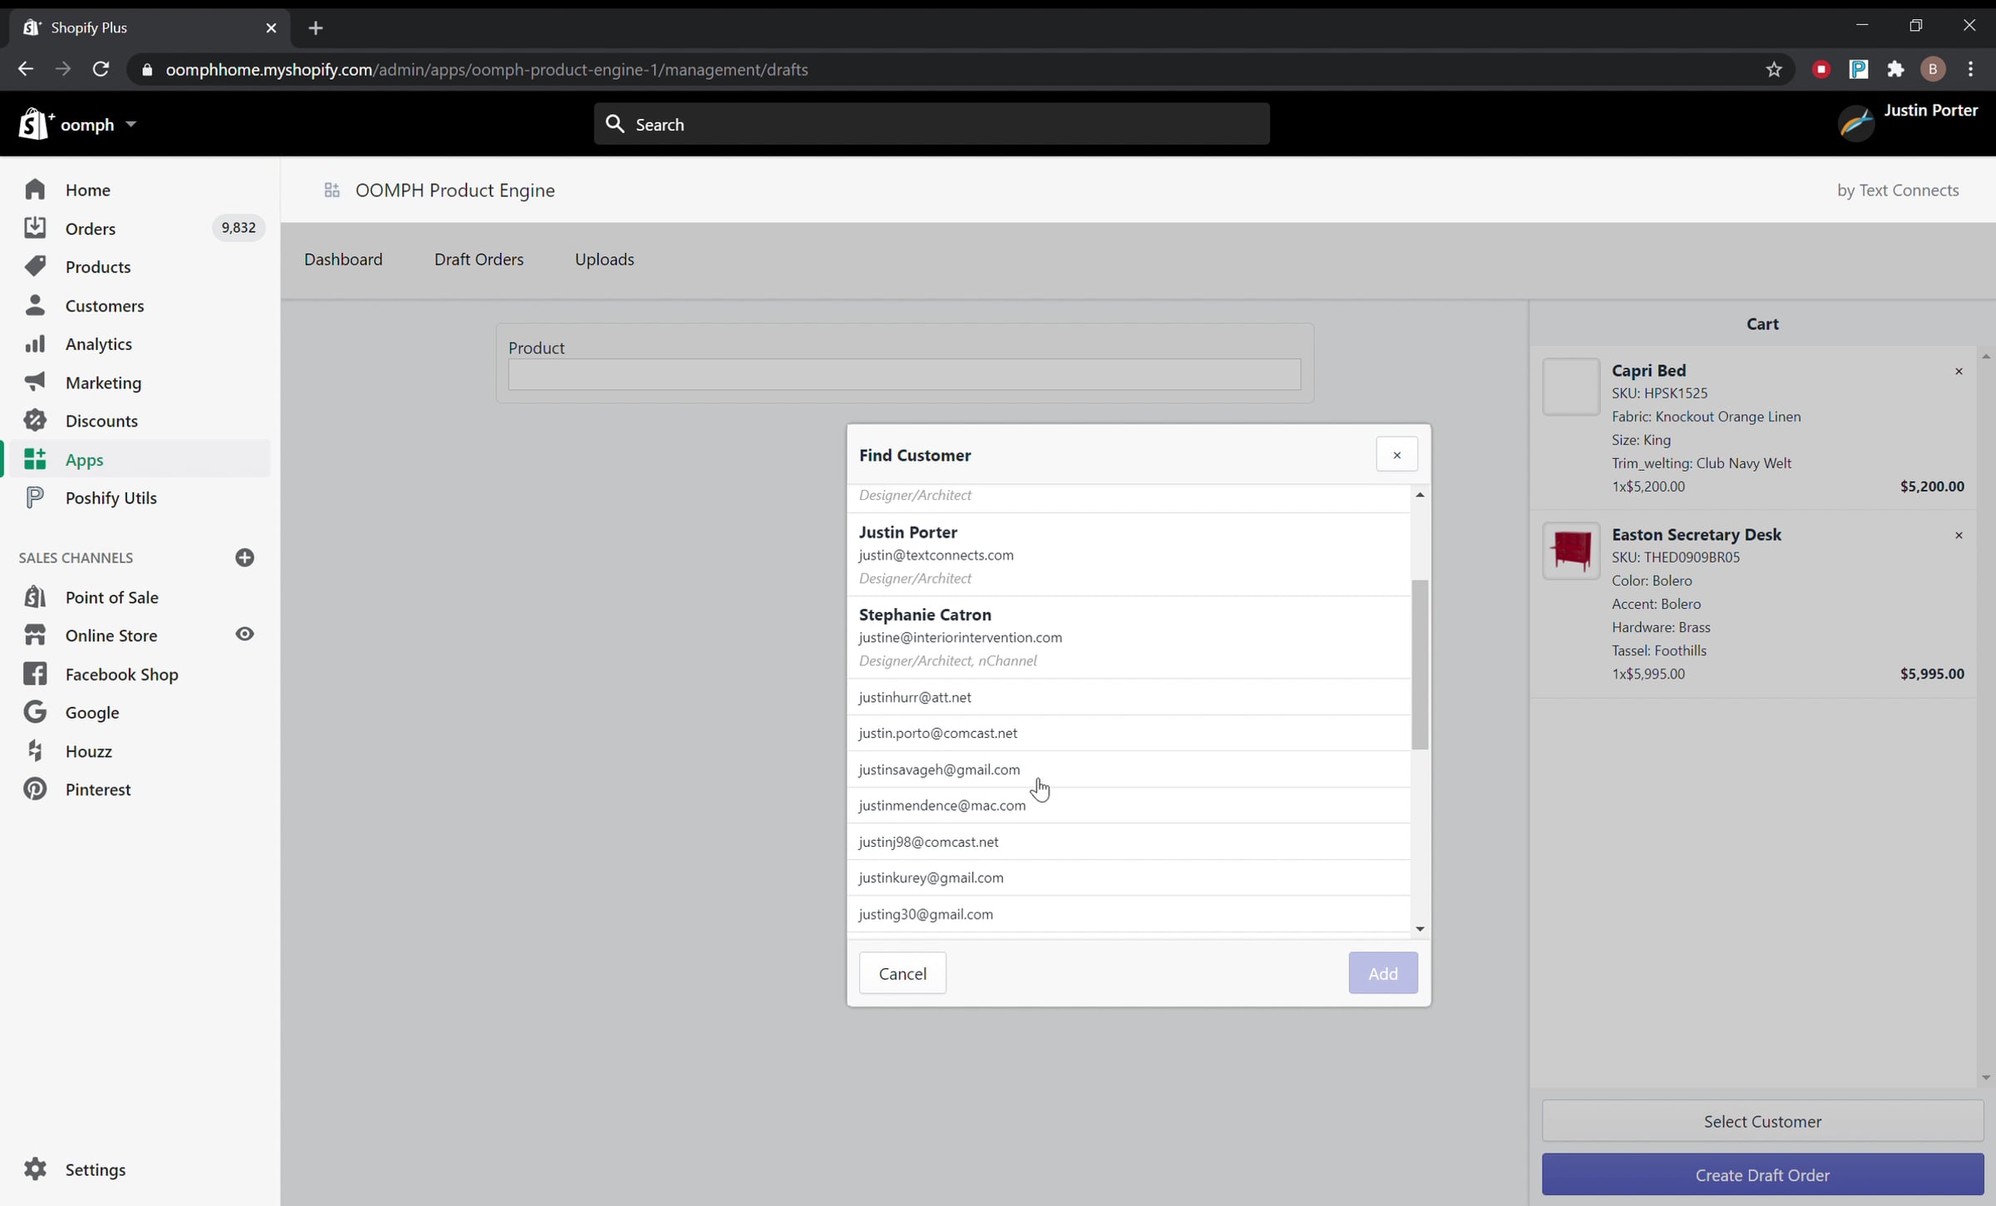Open the Chrome profile avatar B
The image size is (1996, 1206).
[x=1933, y=70]
